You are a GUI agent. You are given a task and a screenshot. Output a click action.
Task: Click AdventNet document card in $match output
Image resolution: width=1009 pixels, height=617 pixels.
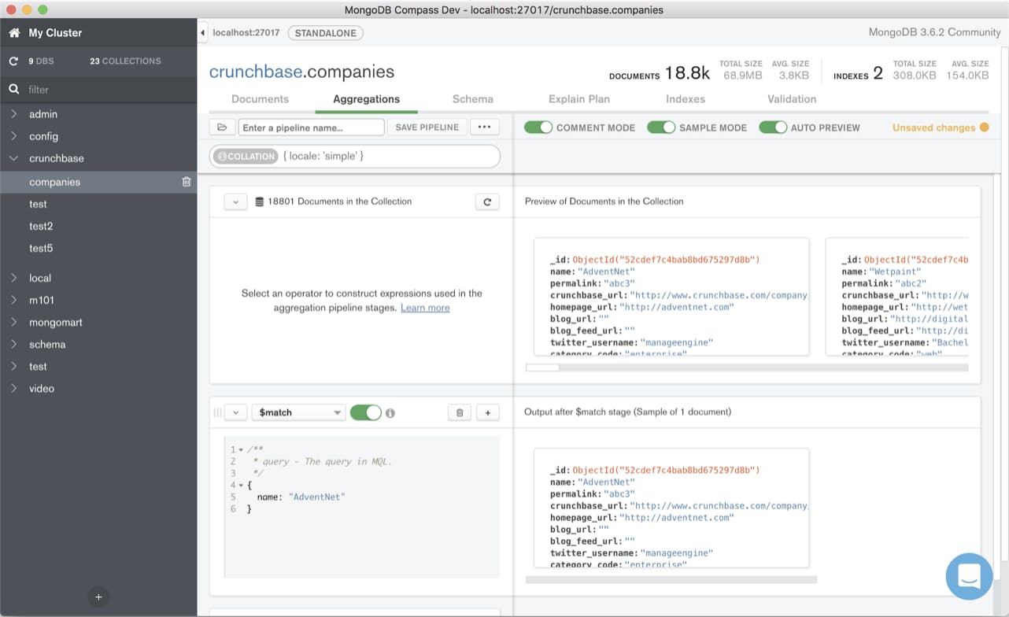click(671, 508)
